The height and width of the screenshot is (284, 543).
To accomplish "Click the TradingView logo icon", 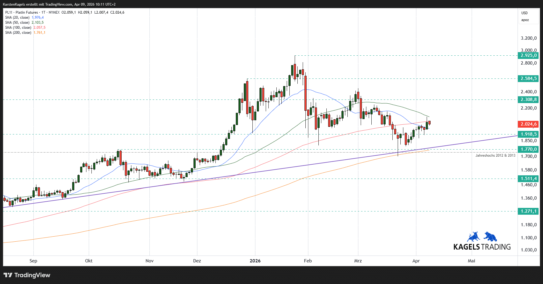I will coord(8,275).
